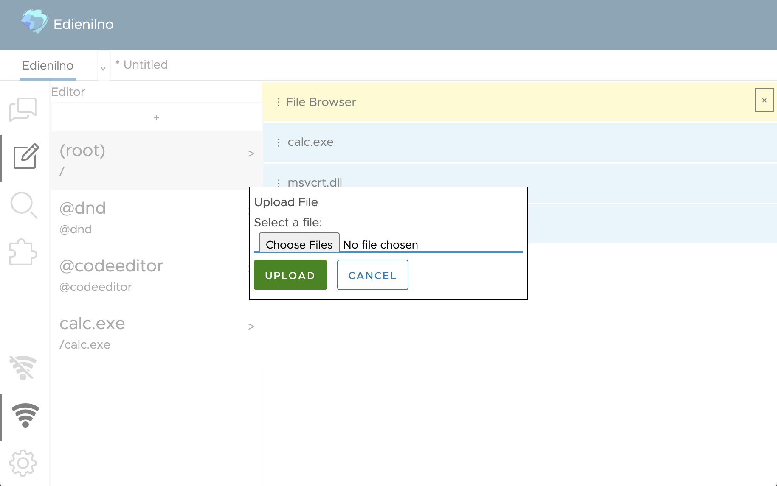Screen dimensions: 777x486
Task: Close the File Browser panel
Action: tap(764, 101)
